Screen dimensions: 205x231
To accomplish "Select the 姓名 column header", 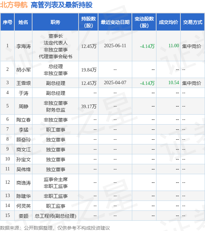I will coord(23,22).
